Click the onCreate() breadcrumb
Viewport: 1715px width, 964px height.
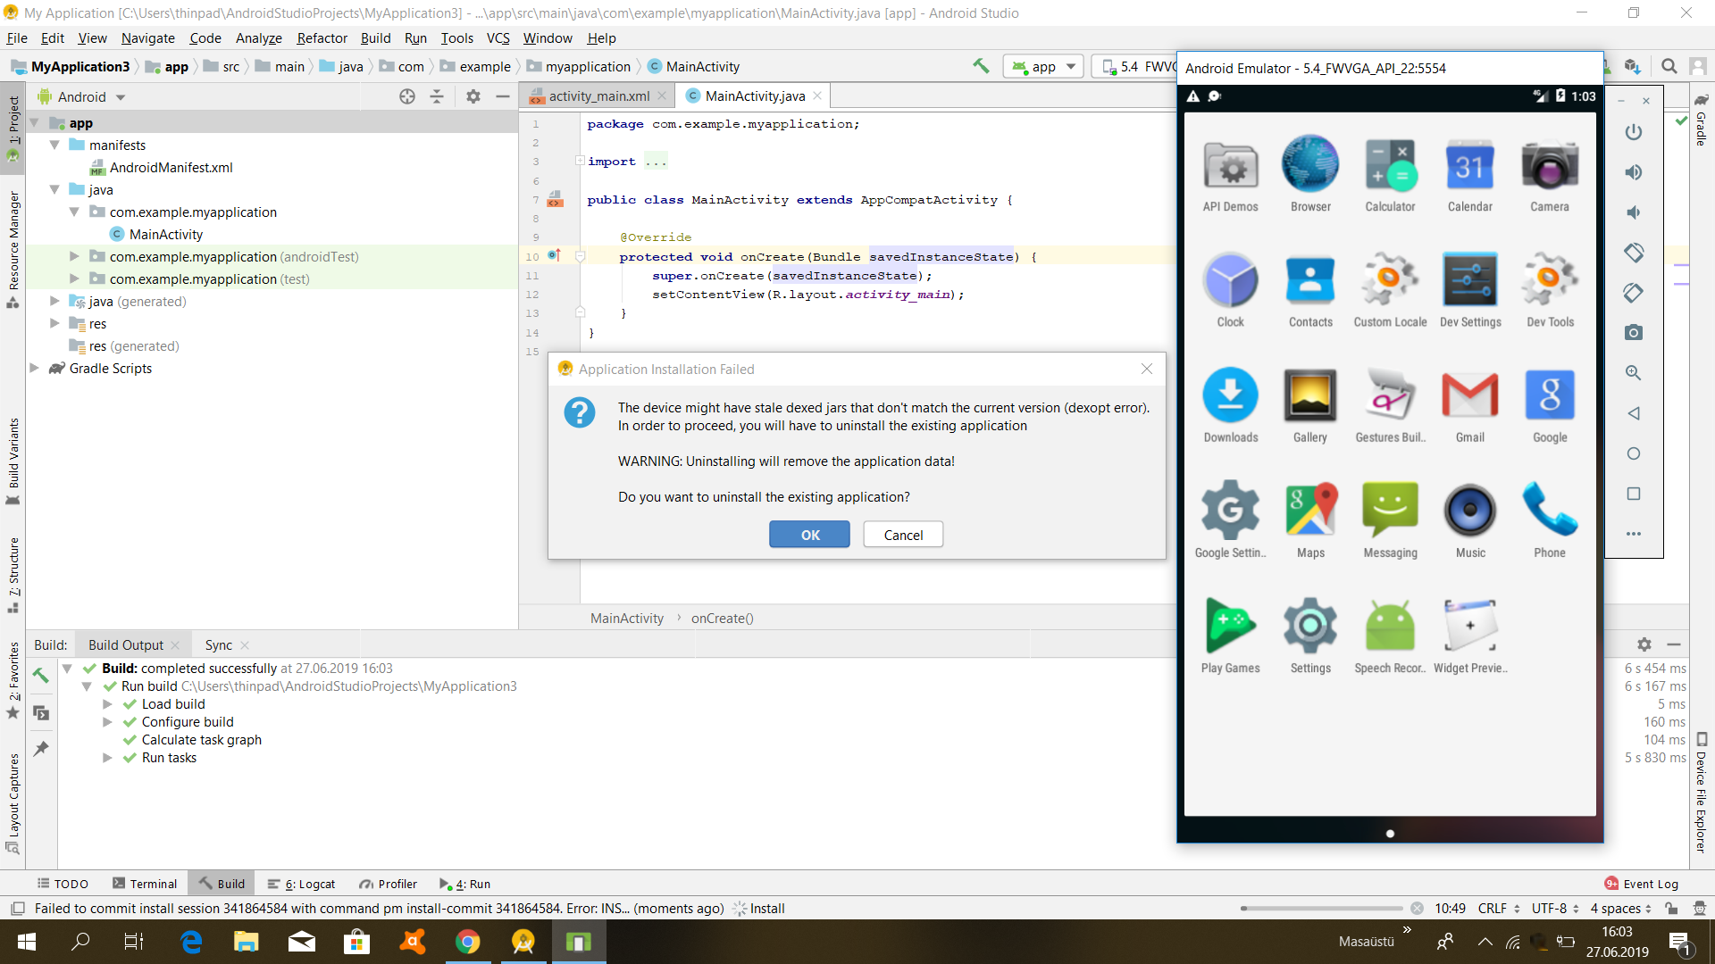[x=722, y=619]
